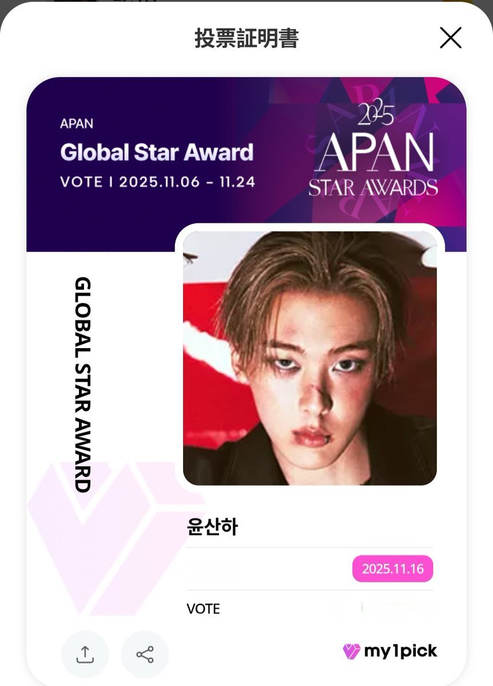Viewport: 493px width, 686px height.
Task: Open the candidate photo thumbnail
Action: [309, 358]
